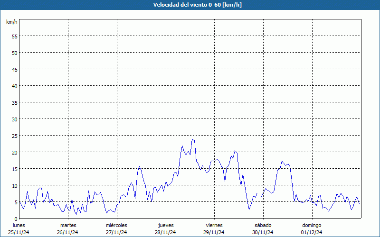Select the 'miércoles' day label
Viewport: 380px width, 237px height.
(x=116, y=225)
